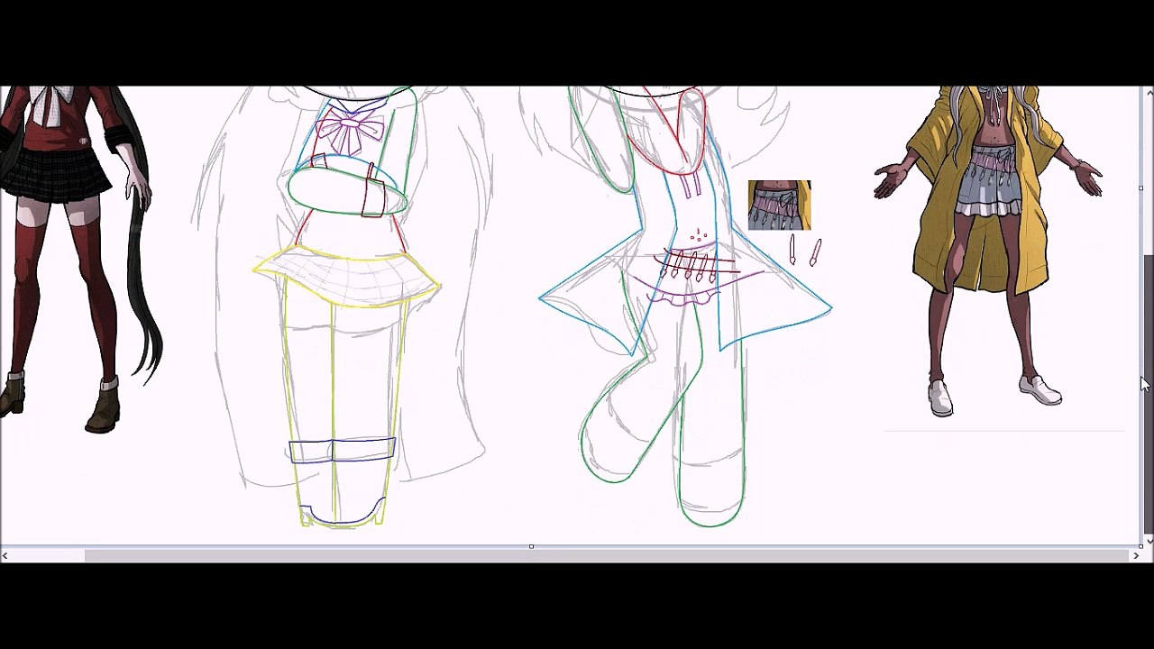
Task: Click the horizontal scrollbar left arrow
Action: pos(5,556)
